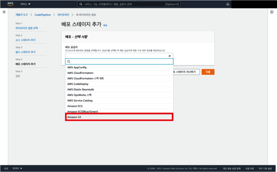Select Amazon ECS(Blue/Green) option
Viewport: 277px width, 172px height.
click(x=119, y=111)
